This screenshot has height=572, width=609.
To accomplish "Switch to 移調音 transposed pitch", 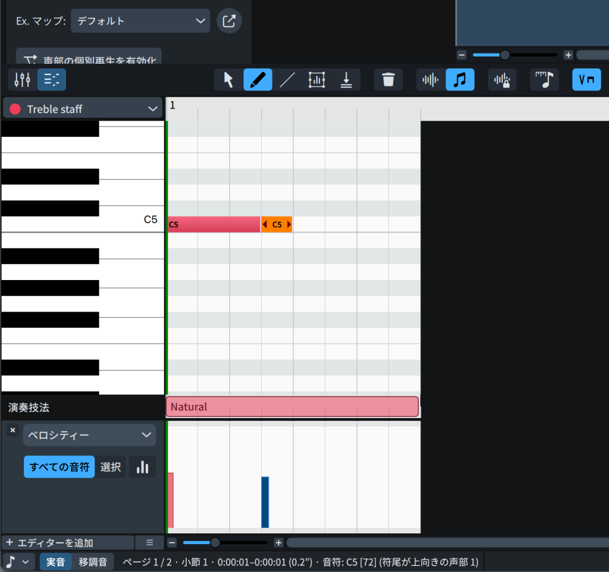I will click(93, 562).
